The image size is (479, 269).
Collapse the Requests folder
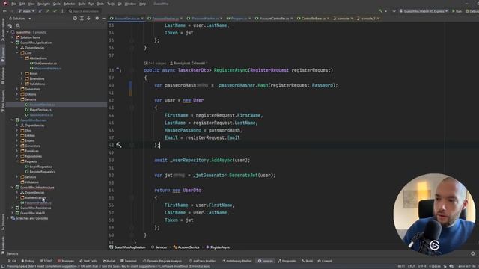[17, 161]
